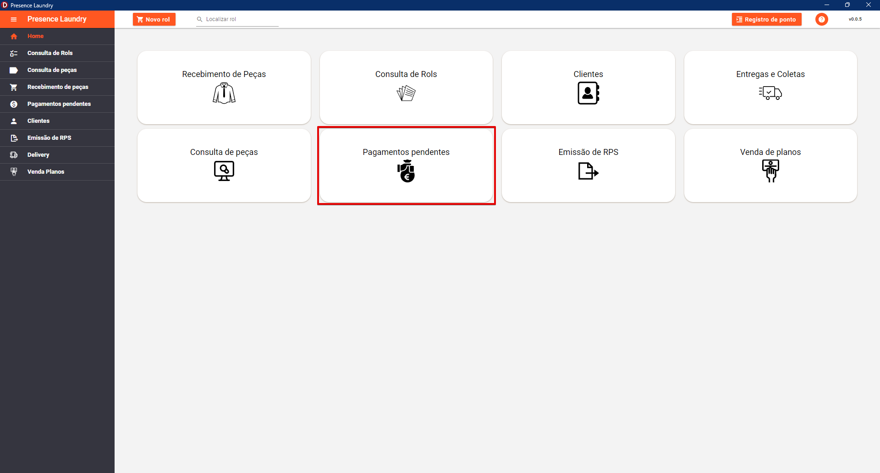The width and height of the screenshot is (880, 473).
Task: Open Delivery in sidebar menu
Action: 57,155
